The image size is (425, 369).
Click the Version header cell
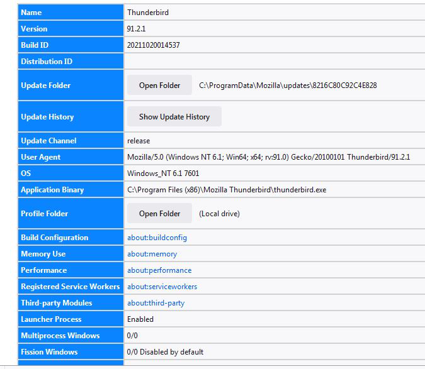(x=71, y=28)
